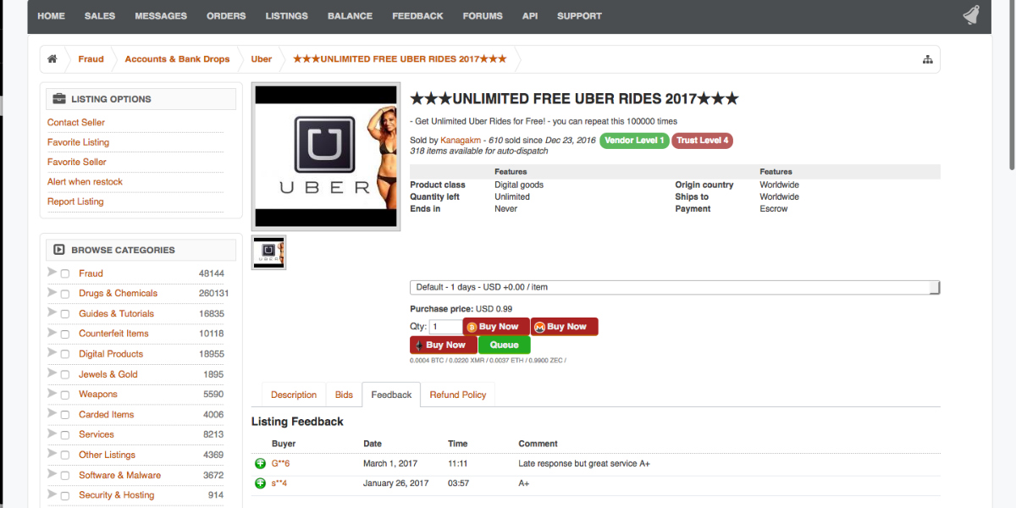Tick the Drugs & Chemicals checkbox
This screenshot has width=1016, height=508.
tap(65, 294)
